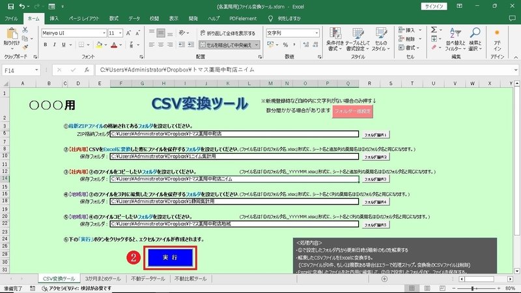Open the merge and center dropdown arrow
521x293 pixels.
click(x=257, y=45)
